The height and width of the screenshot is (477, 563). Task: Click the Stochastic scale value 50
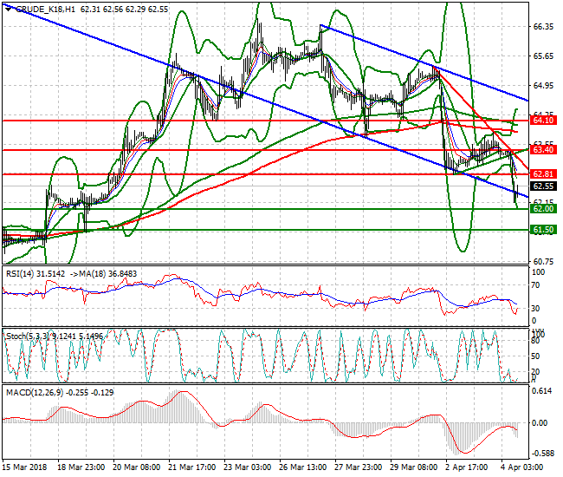point(535,356)
